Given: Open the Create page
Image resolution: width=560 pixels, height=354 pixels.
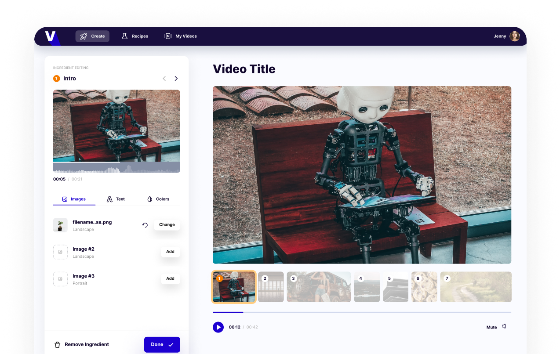Looking at the screenshot, I should pyautogui.click(x=92, y=36).
